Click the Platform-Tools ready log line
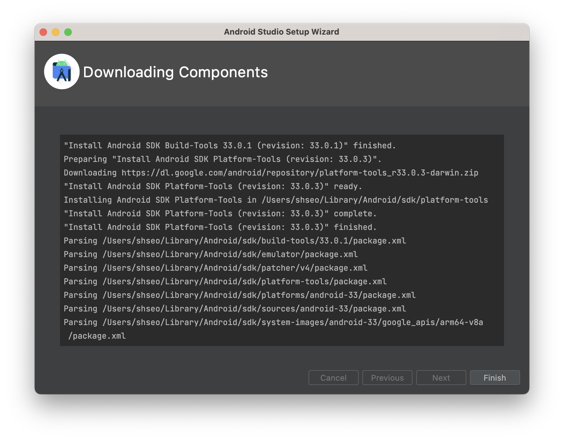 click(x=213, y=186)
